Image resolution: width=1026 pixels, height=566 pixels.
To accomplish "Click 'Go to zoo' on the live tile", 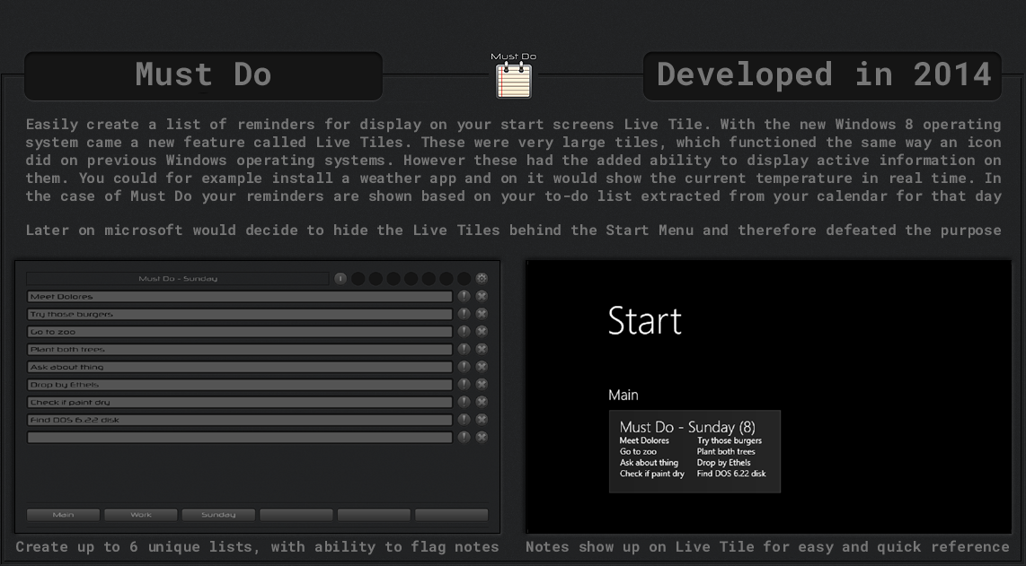I will pyautogui.click(x=638, y=451).
